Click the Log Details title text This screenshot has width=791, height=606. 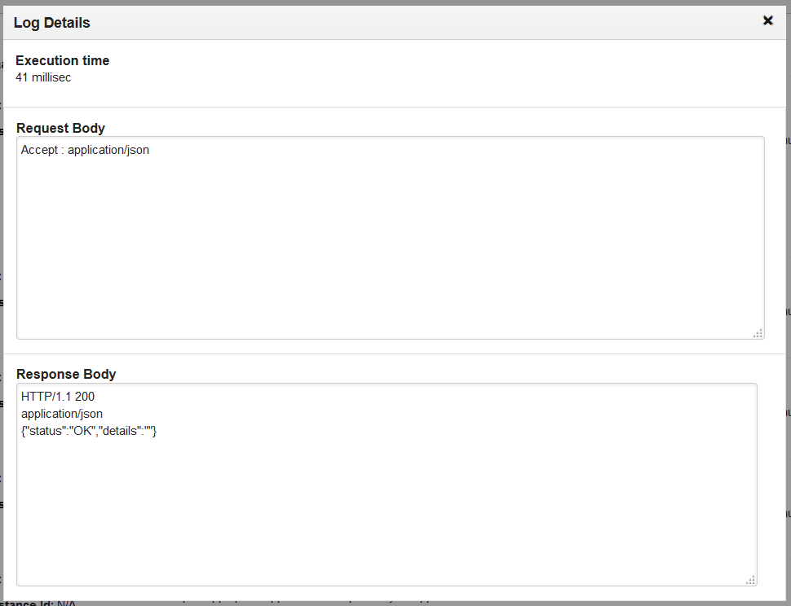[x=51, y=23]
